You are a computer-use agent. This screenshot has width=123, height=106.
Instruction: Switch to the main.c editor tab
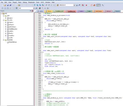pyautogui.click(x=81, y=11)
